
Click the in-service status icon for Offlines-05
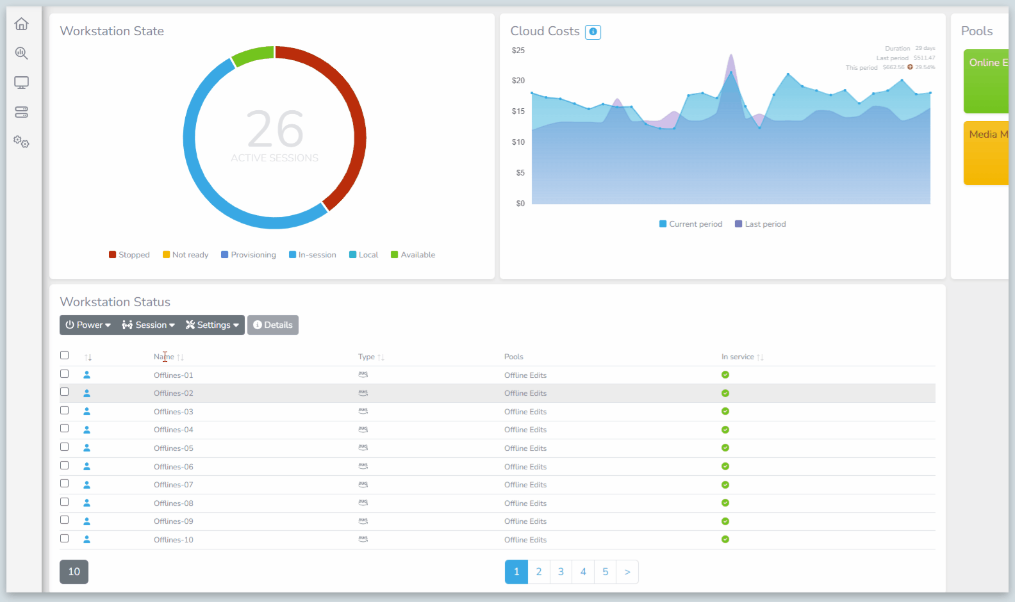(x=725, y=448)
